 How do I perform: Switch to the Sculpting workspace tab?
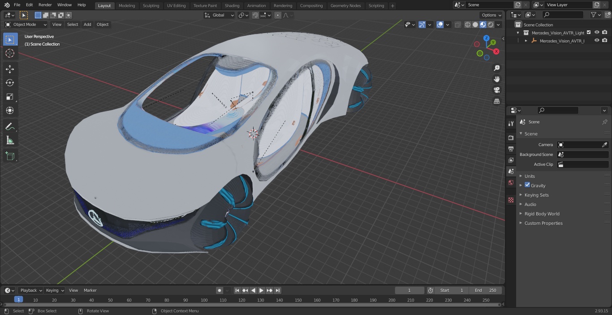click(x=151, y=5)
